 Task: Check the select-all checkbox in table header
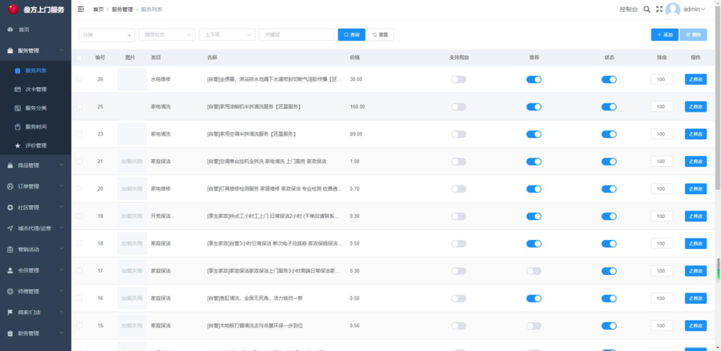(79, 58)
